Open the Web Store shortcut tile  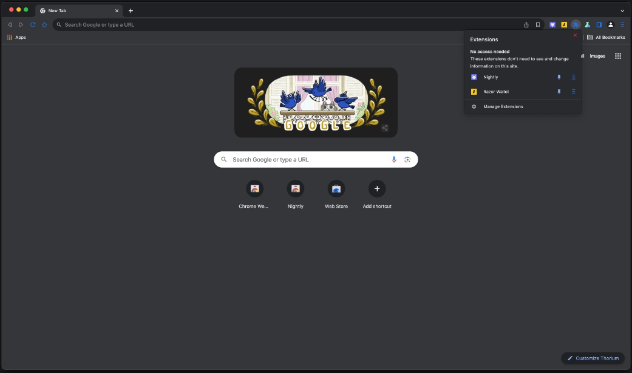[x=336, y=194]
